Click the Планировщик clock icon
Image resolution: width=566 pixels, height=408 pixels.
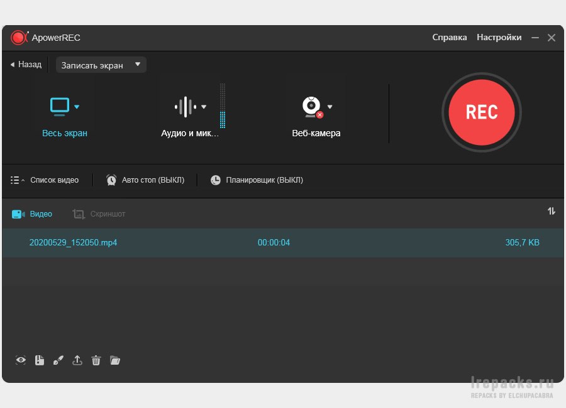(x=216, y=180)
